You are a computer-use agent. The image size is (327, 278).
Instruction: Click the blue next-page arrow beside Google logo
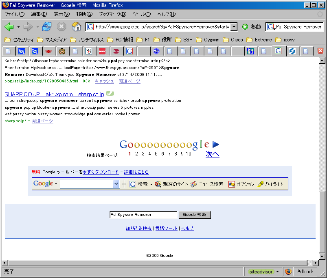(216, 144)
